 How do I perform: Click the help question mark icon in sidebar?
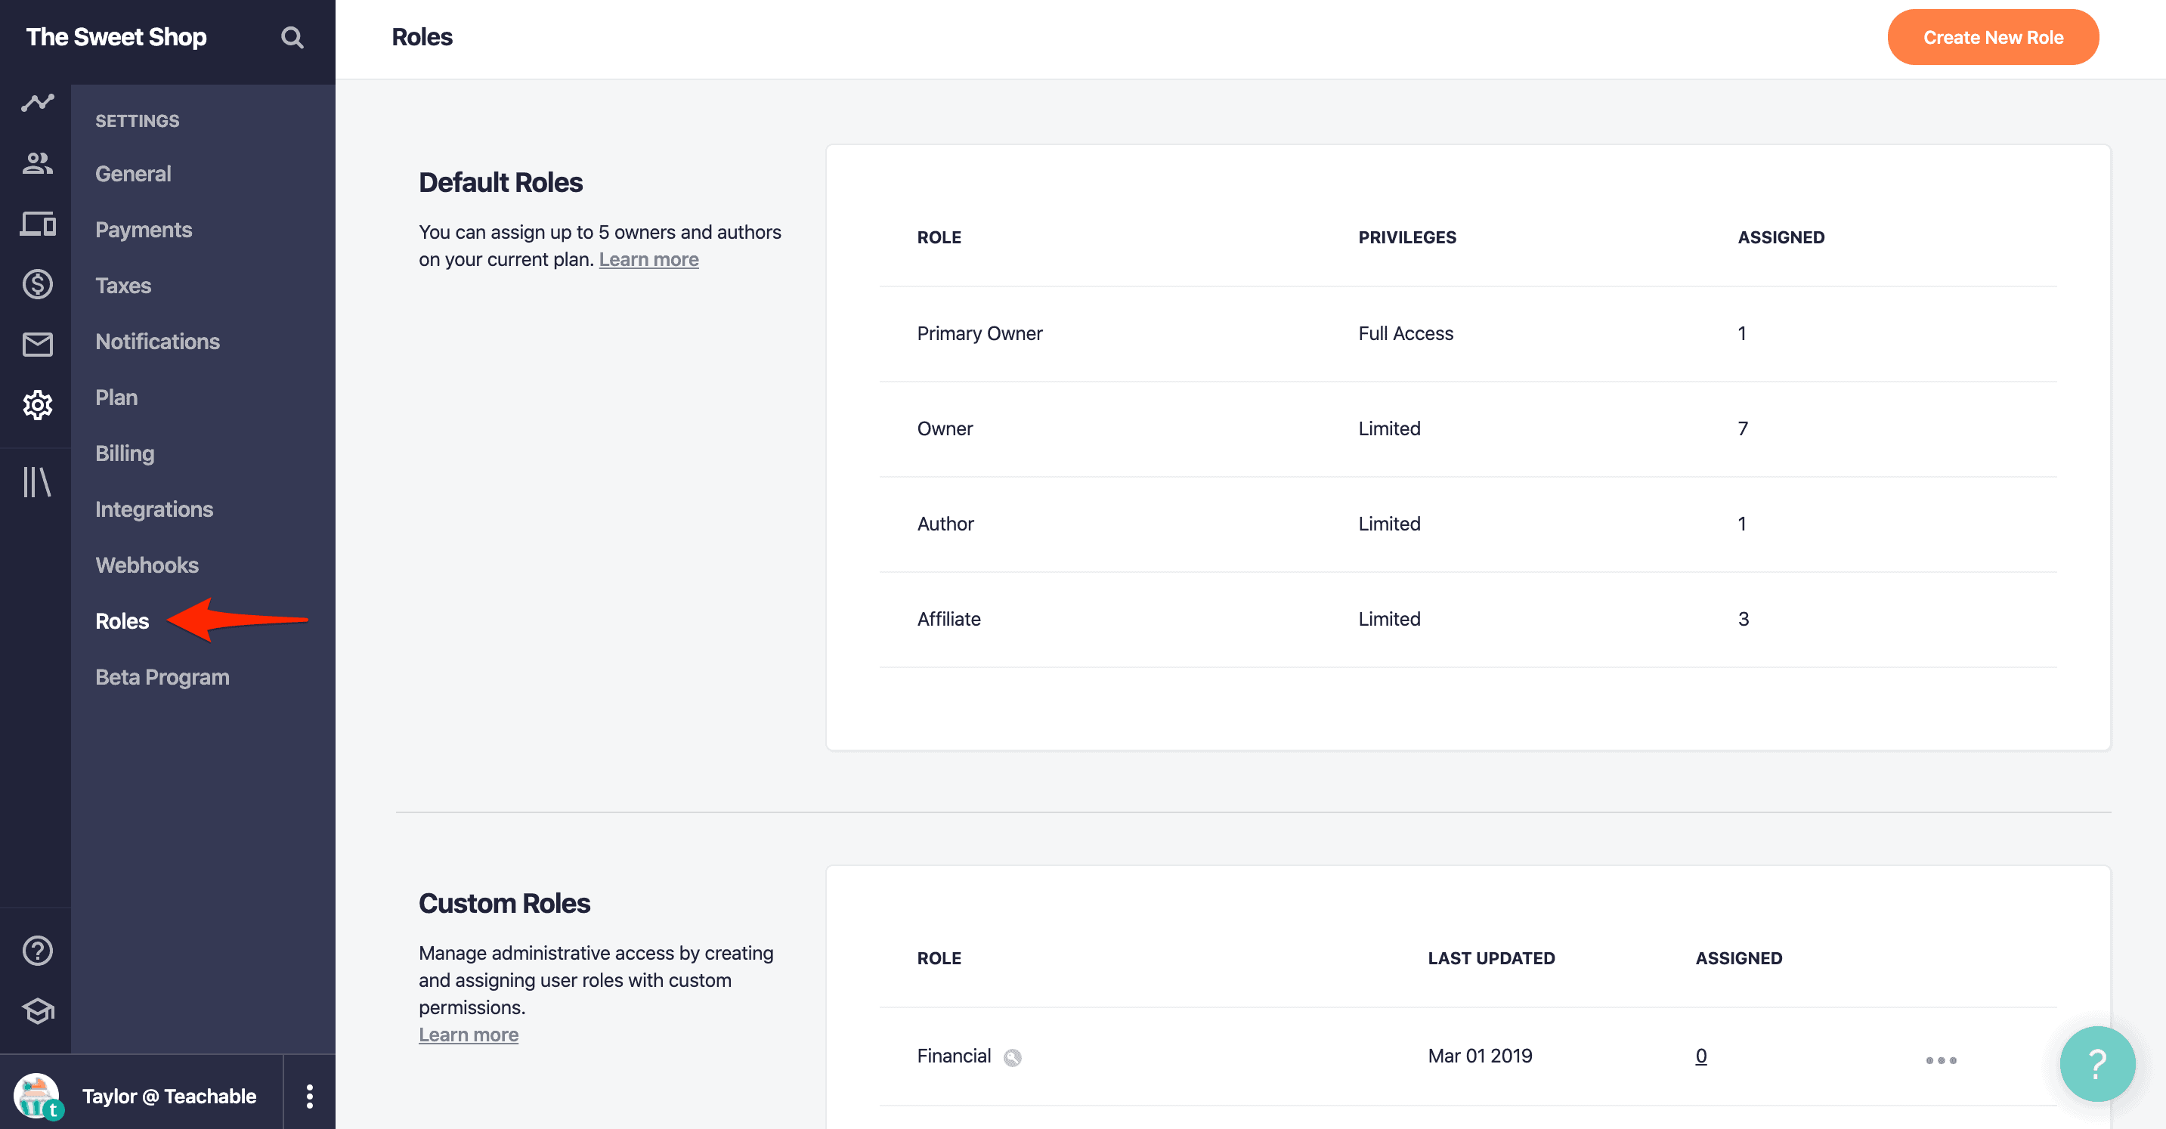(36, 950)
